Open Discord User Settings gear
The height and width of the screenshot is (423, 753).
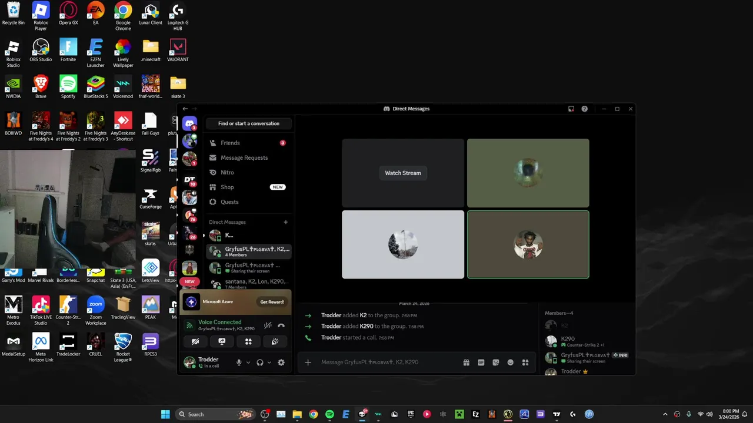pos(281,362)
